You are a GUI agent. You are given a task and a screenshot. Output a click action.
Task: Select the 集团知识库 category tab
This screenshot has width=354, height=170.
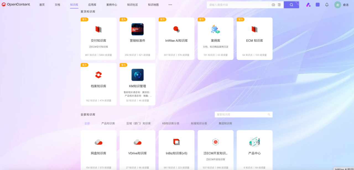click(225, 123)
